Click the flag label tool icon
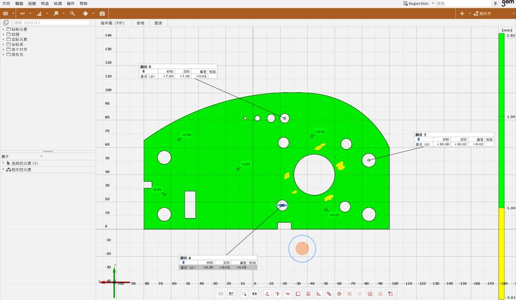The width and height of the screenshot is (516, 300). point(56,14)
